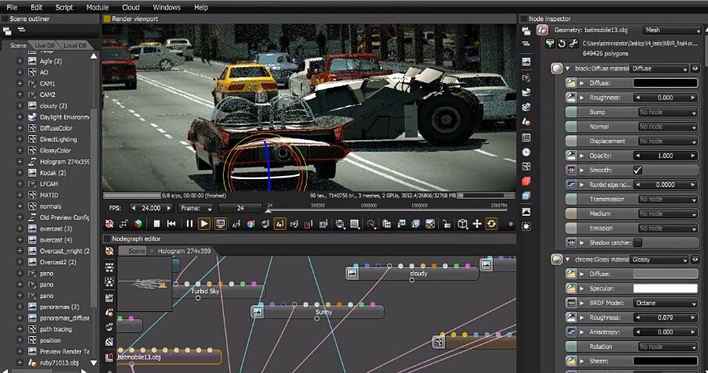This screenshot has height=373, width=708.
Task: Decrease Opacity with the left arrow
Action: (x=638, y=156)
